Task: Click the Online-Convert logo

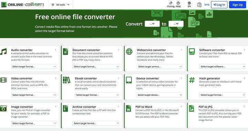Action: pos(23,5)
